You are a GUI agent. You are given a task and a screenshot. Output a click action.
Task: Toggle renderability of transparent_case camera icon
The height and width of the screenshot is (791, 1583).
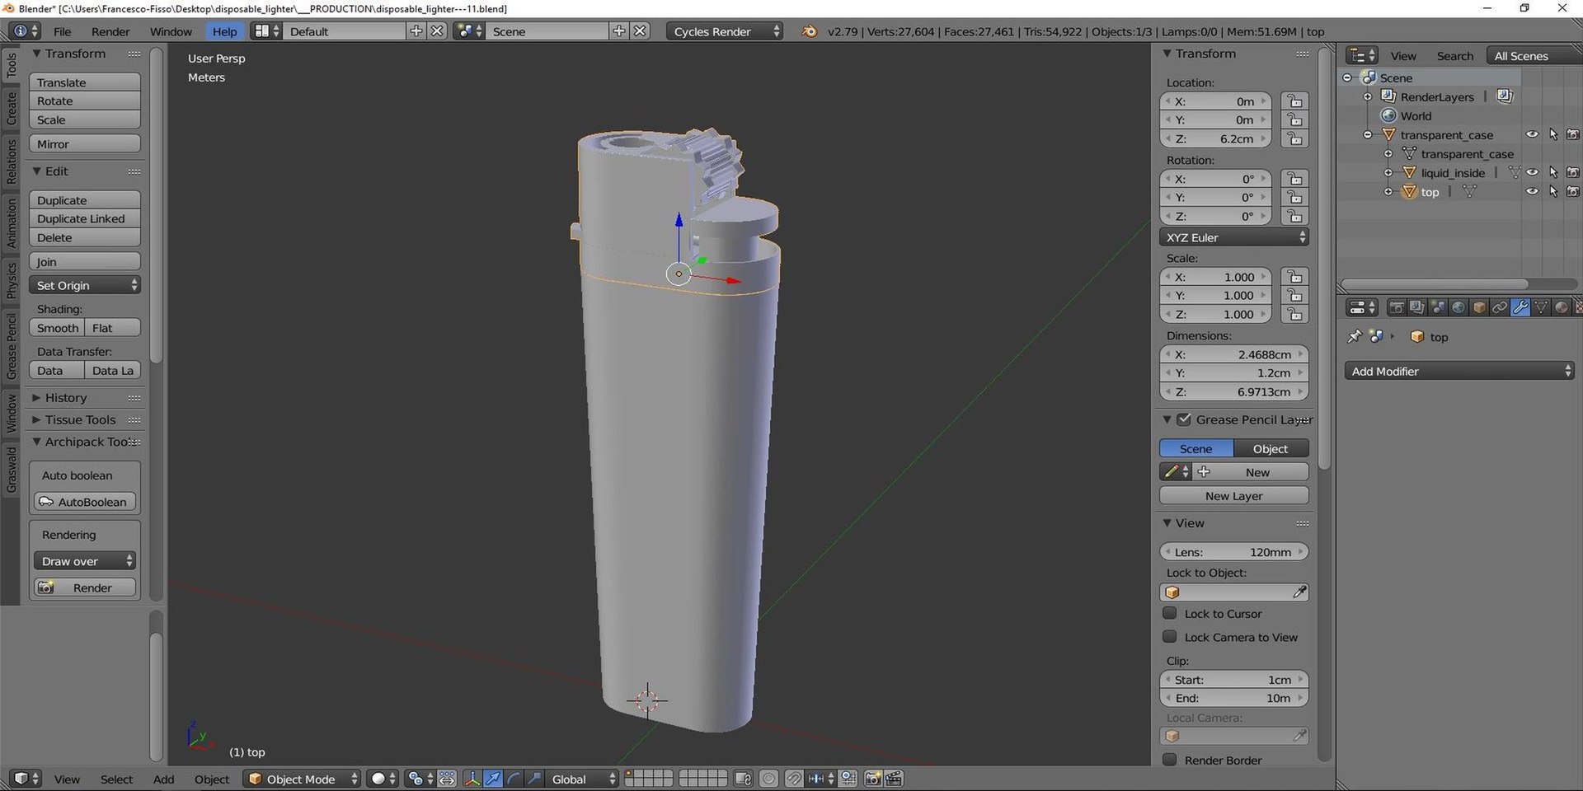pos(1573,134)
